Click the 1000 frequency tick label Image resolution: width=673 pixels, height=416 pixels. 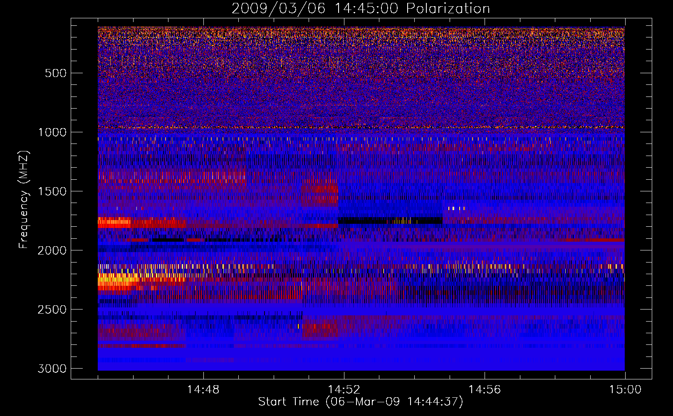click(x=52, y=132)
